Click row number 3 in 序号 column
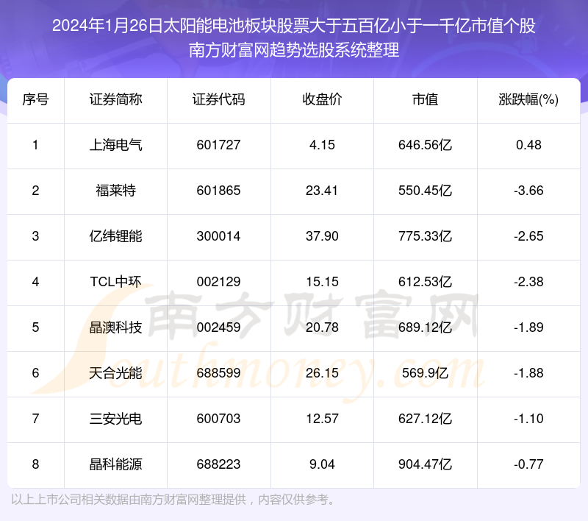This screenshot has width=588, height=521. click(35, 236)
